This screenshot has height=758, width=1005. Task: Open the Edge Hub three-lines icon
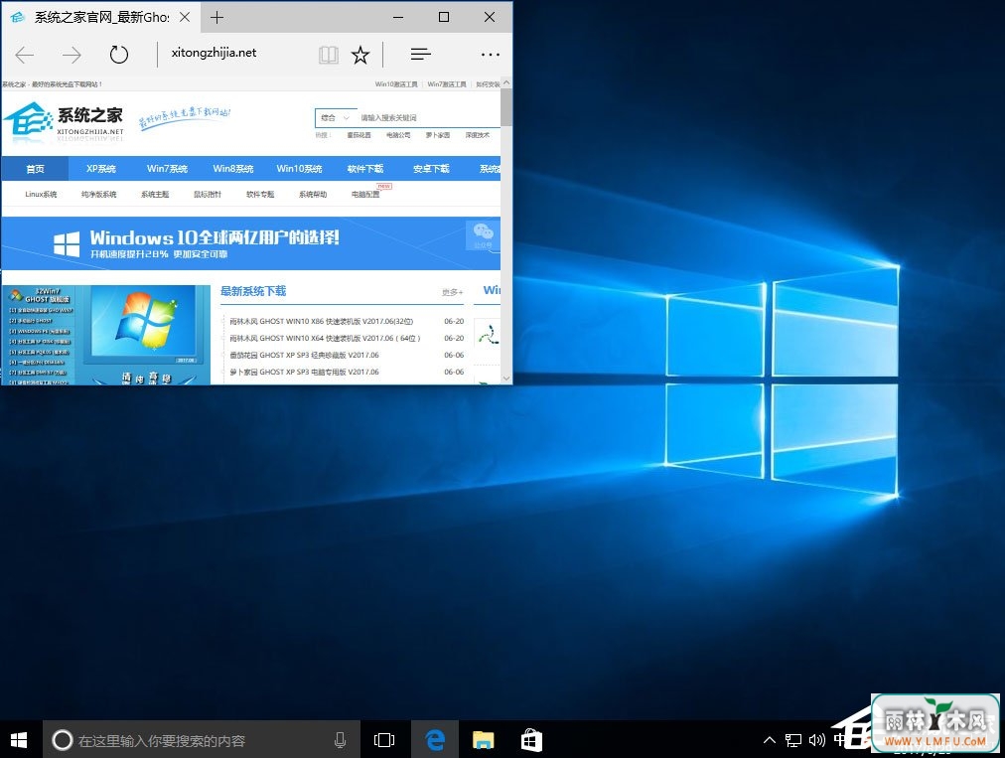point(420,55)
